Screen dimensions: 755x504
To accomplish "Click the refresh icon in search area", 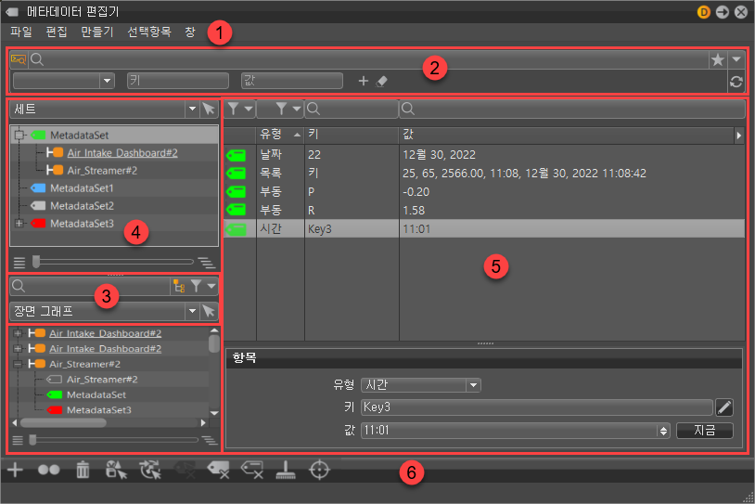I will [736, 82].
